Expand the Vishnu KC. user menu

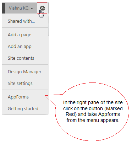21,8
